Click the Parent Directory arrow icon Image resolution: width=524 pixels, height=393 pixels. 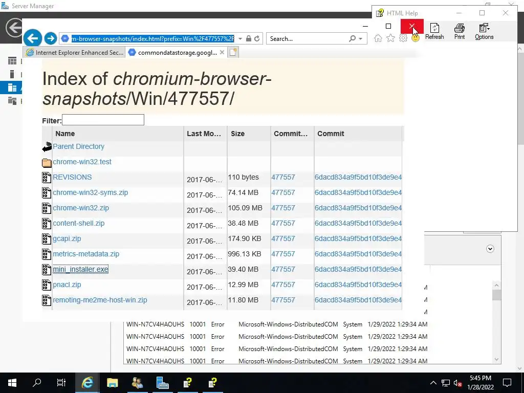[47, 147]
